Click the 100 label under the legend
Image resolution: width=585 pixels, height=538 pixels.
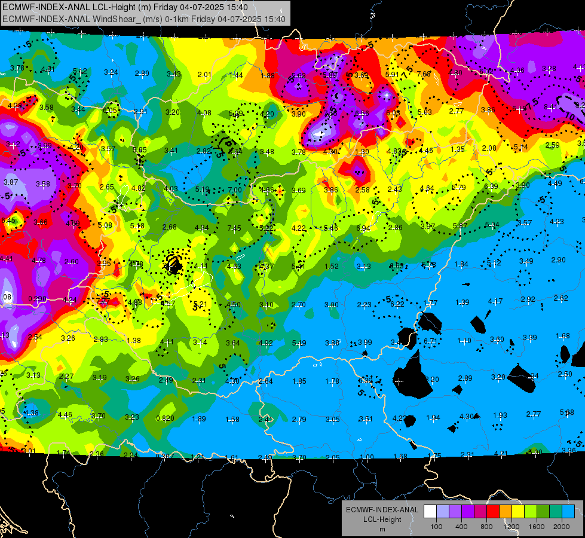[x=436, y=527]
